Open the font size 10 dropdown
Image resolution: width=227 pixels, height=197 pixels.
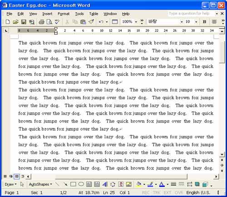point(196,22)
